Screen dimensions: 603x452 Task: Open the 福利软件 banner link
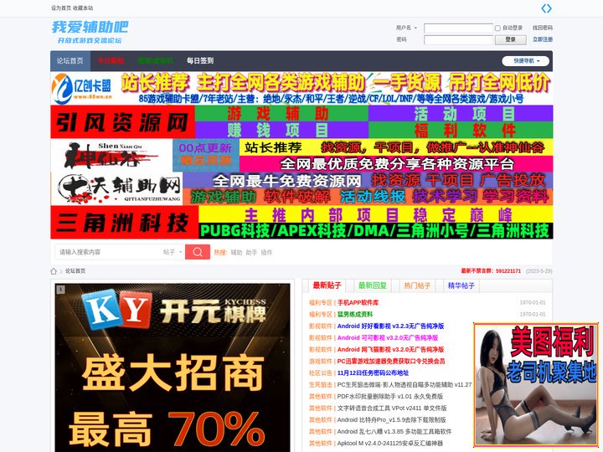[x=461, y=131]
